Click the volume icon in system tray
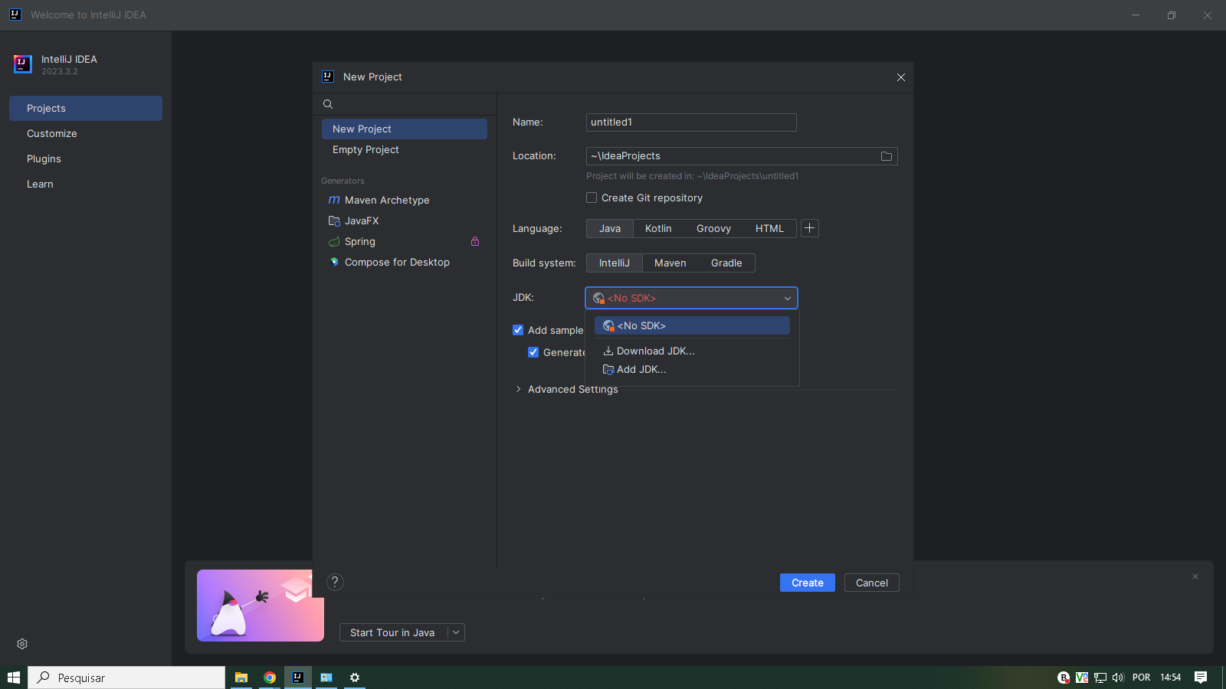 tap(1118, 678)
